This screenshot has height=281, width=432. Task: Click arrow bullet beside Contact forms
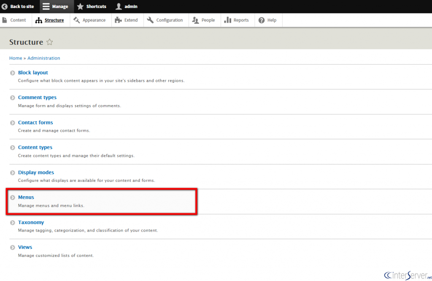click(12, 123)
